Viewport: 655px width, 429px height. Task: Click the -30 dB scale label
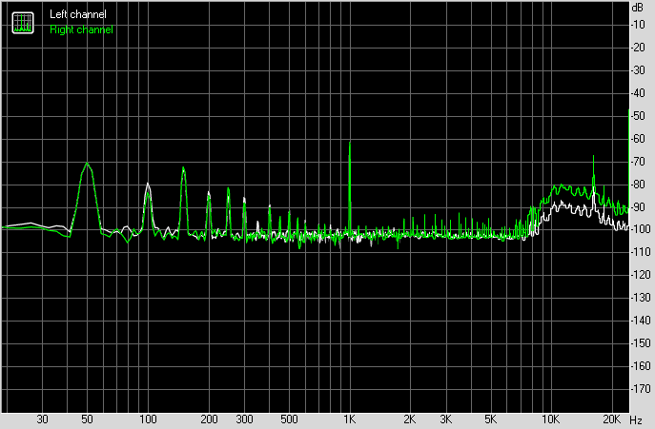pos(638,70)
